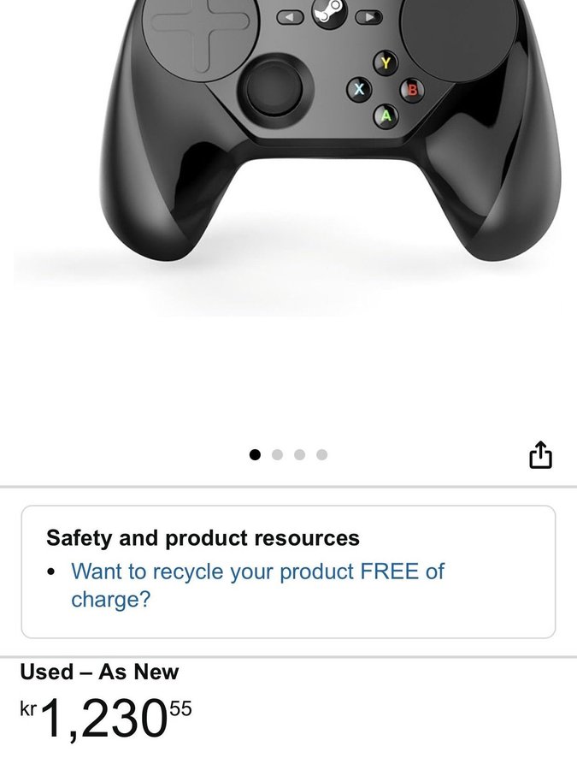Viewport: 577px width, 770px height.
Task: Select the first (active) image carousel dot
Action: (x=255, y=455)
